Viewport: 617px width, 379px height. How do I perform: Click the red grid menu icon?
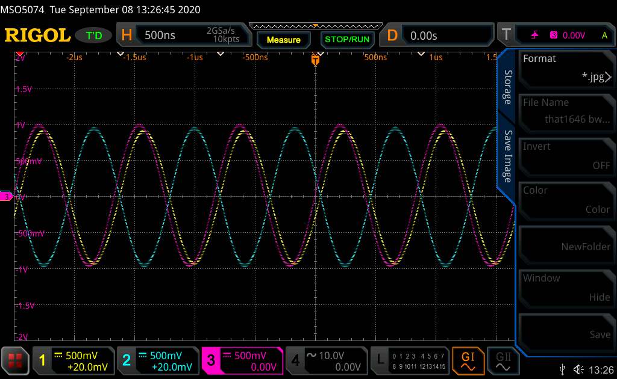pos(16,360)
